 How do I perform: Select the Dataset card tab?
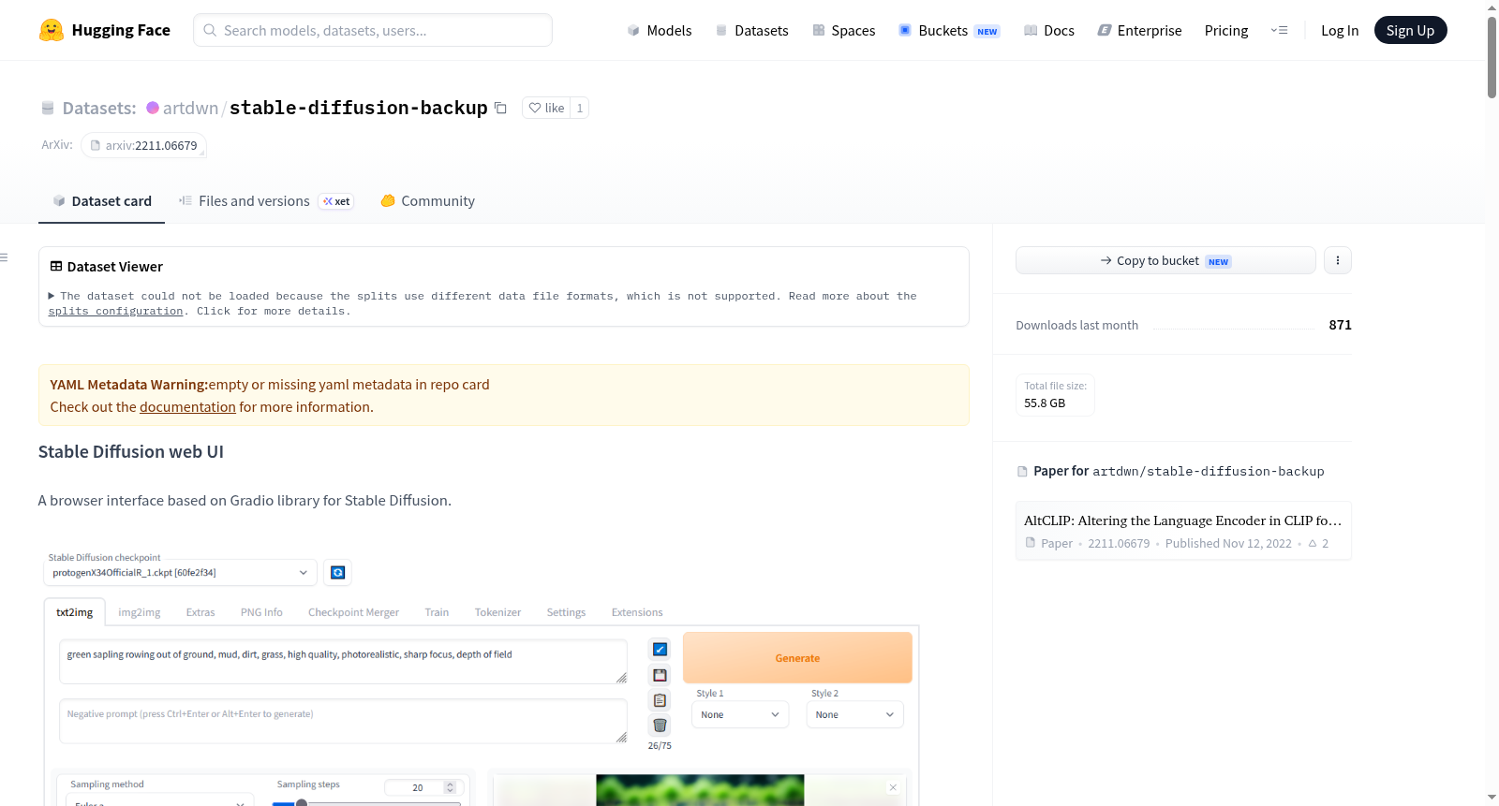pos(102,201)
